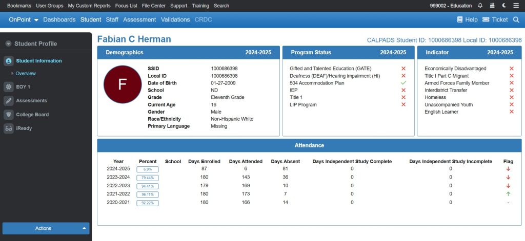Open the notifications bell icon
The image size is (525, 241).
click(x=480, y=6)
